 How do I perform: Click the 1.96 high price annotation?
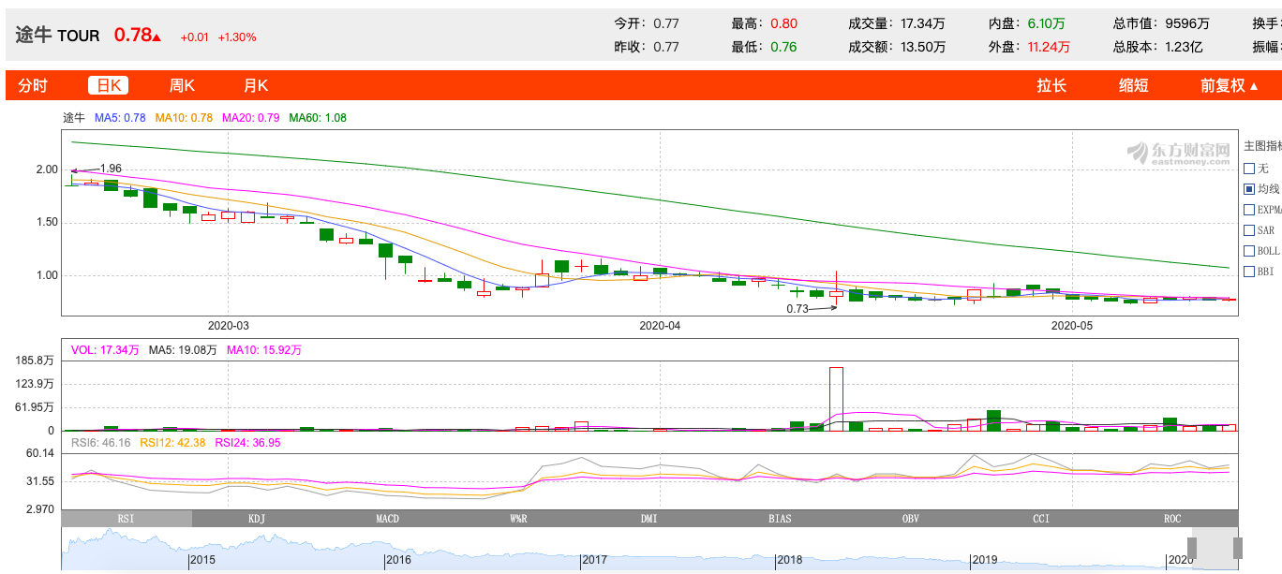tap(111, 169)
